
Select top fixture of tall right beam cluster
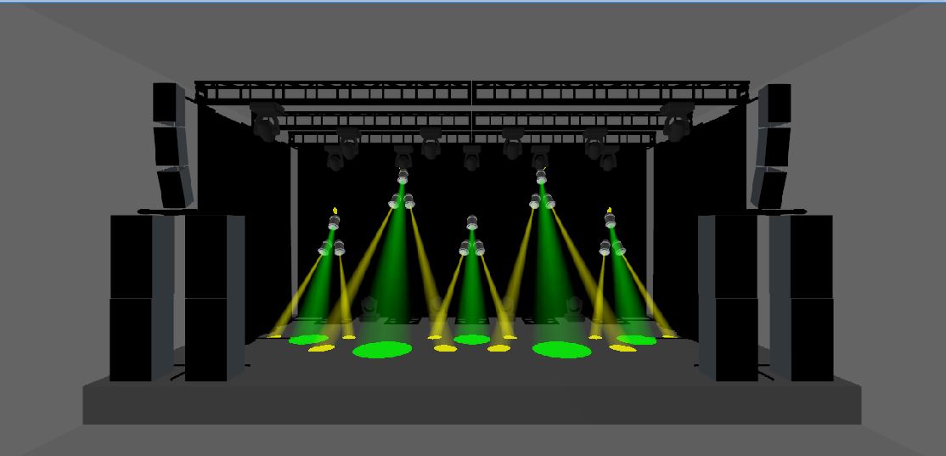coord(541,177)
